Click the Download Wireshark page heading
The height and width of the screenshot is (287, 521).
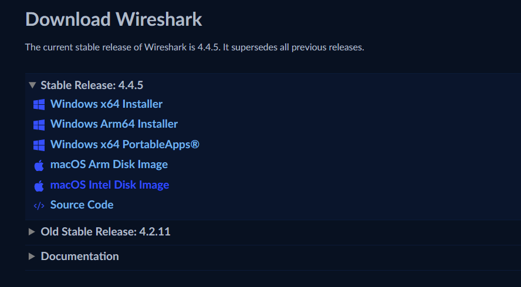[113, 19]
